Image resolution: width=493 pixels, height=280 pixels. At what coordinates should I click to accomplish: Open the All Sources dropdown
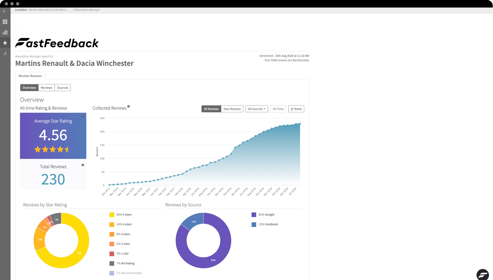(x=257, y=109)
